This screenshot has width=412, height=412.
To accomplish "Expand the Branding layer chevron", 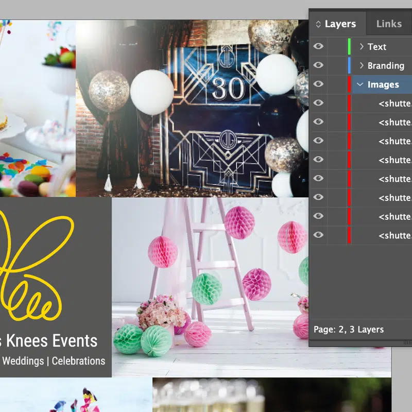I will [362, 65].
